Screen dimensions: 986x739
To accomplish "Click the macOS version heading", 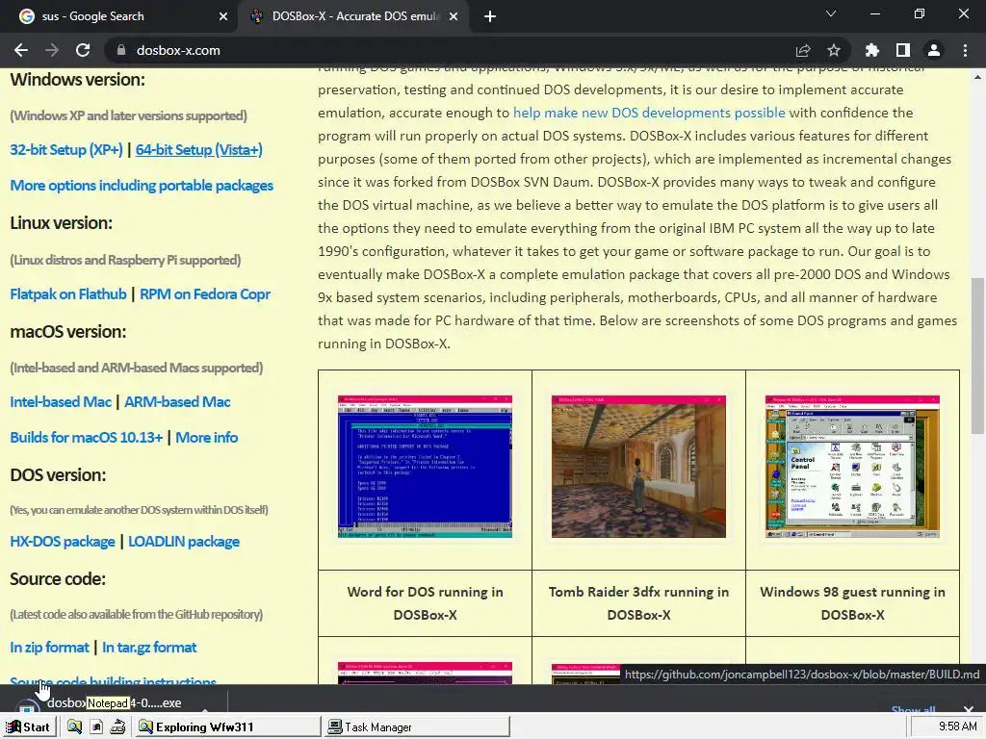I will pos(68,332).
